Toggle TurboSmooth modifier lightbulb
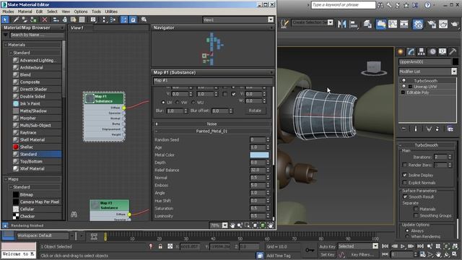Screen dimensions: 462x260 click(x=404, y=80)
